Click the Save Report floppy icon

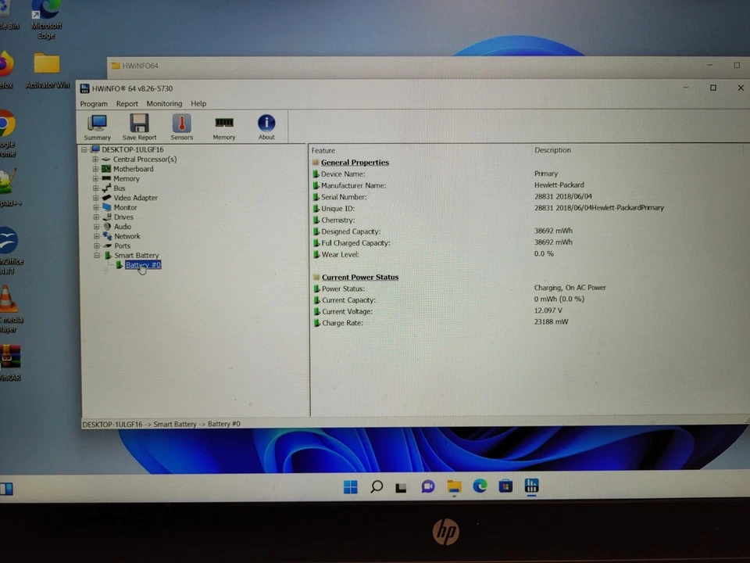click(x=139, y=127)
